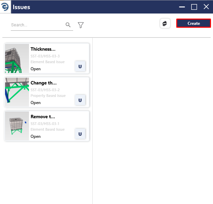Viewport: 213px width, 204px height.
Task: Select the Remove t... issue title
Action: pyautogui.click(x=43, y=117)
